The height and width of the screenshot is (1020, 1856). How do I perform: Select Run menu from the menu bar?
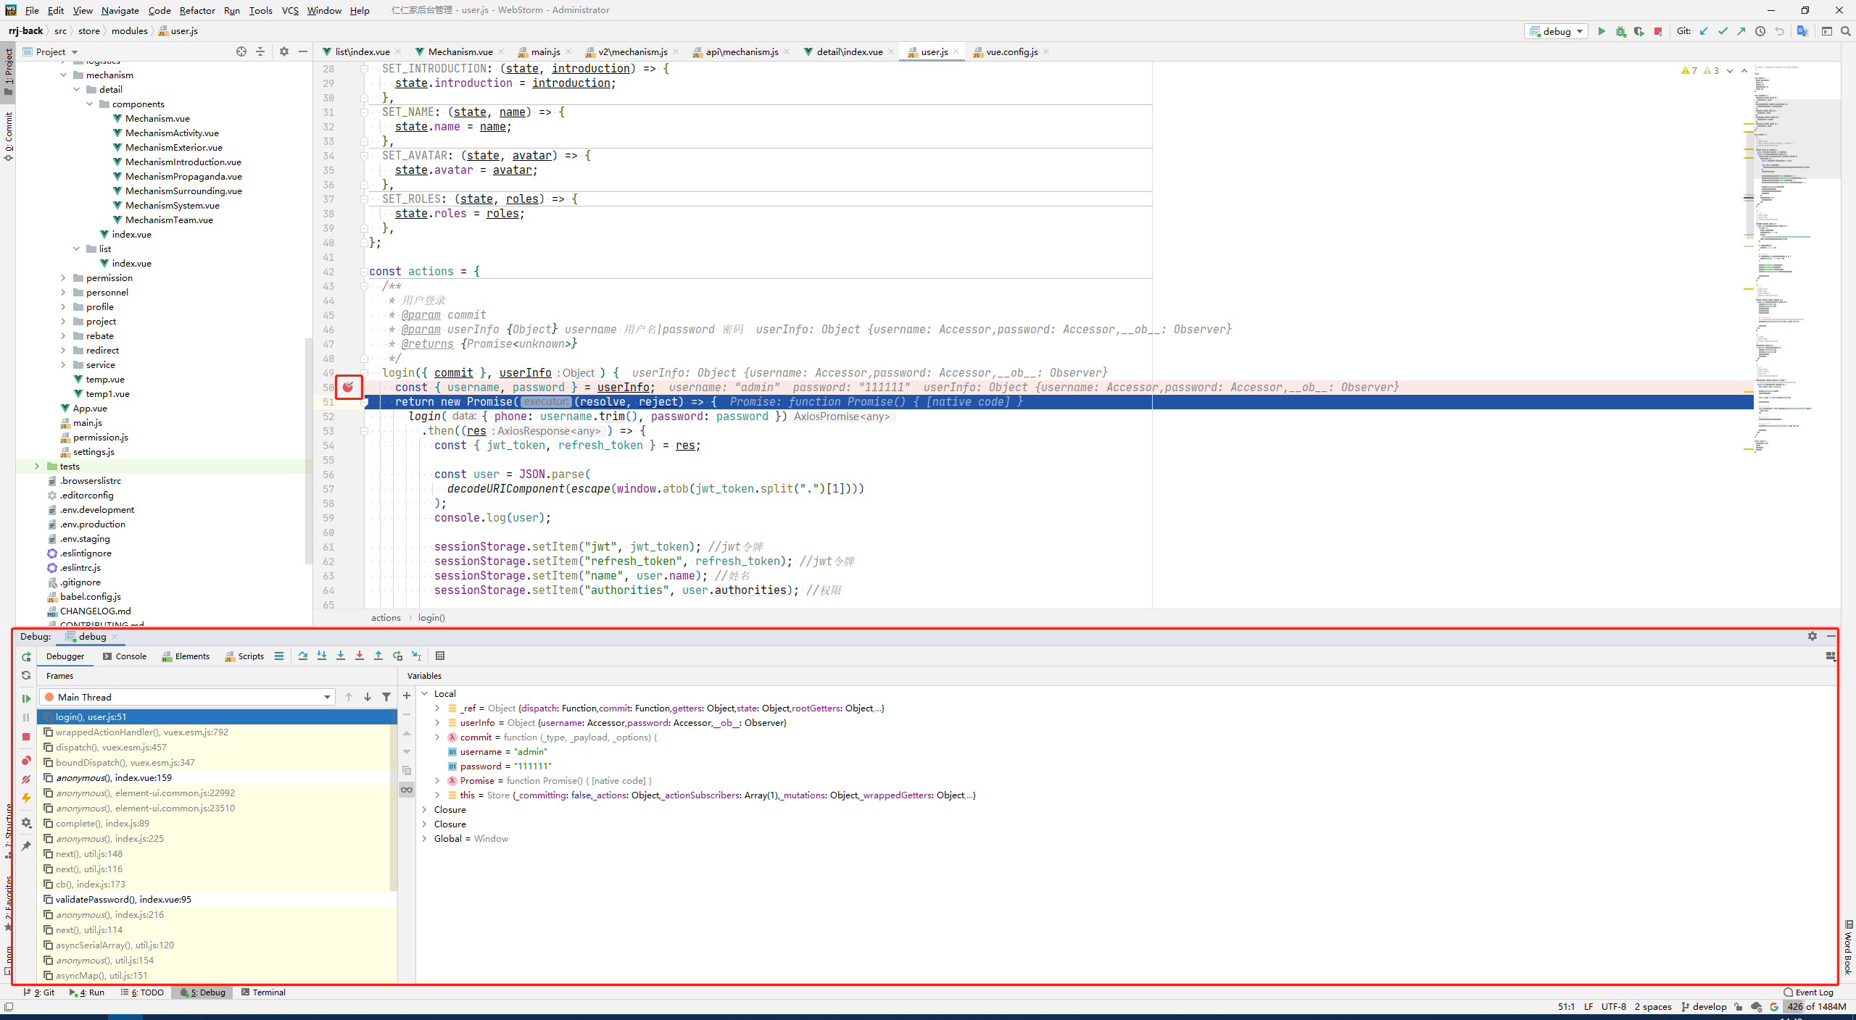[233, 12]
